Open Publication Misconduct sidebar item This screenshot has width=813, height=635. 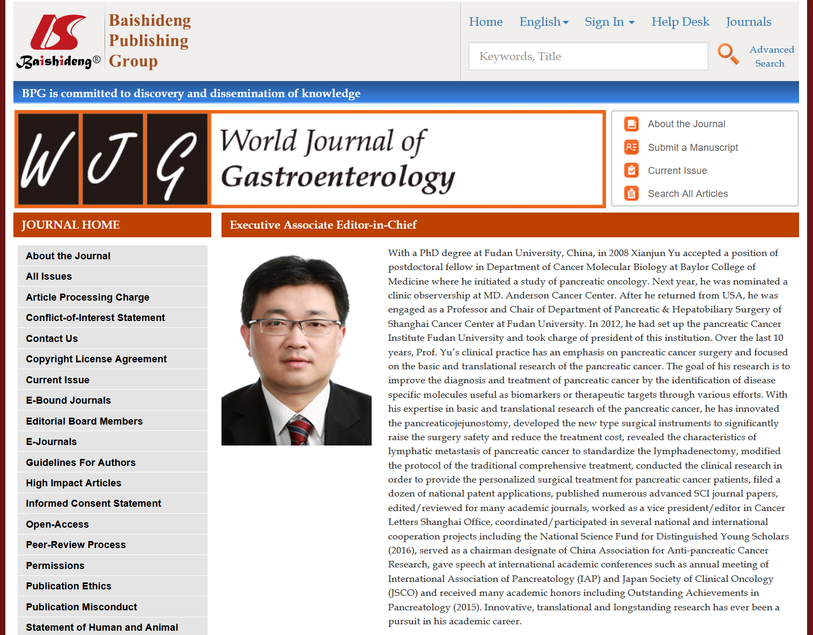click(x=113, y=607)
